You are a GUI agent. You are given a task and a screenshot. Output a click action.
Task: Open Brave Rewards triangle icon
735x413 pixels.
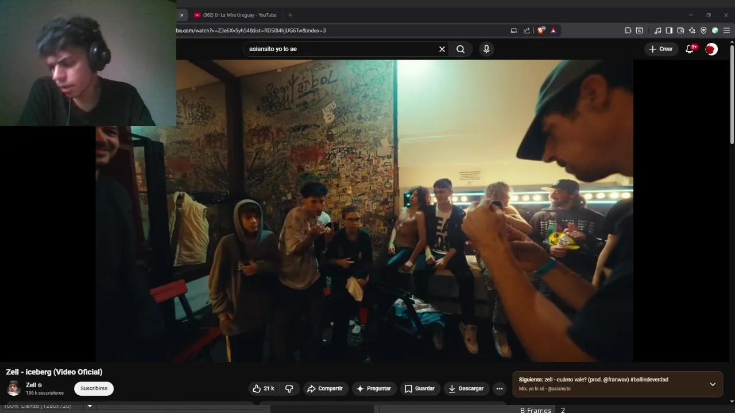click(554, 30)
